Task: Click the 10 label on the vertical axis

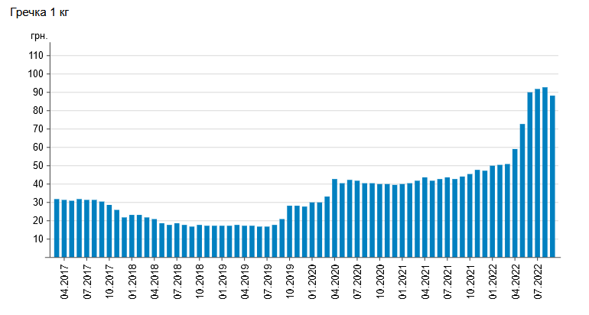Action: tap(38, 239)
